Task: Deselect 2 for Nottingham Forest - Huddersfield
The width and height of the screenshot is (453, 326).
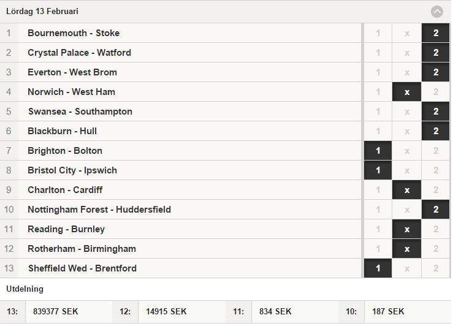Action: tap(435, 210)
